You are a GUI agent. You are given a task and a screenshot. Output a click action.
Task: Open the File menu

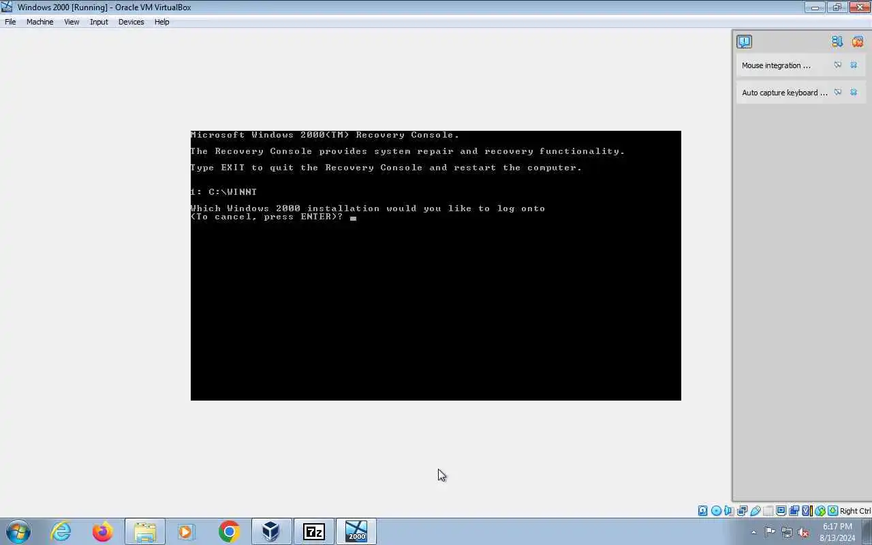coord(10,22)
